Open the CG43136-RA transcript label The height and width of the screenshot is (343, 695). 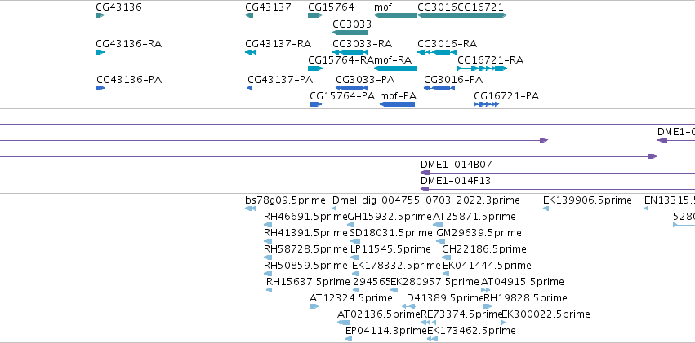click(128, 44)
